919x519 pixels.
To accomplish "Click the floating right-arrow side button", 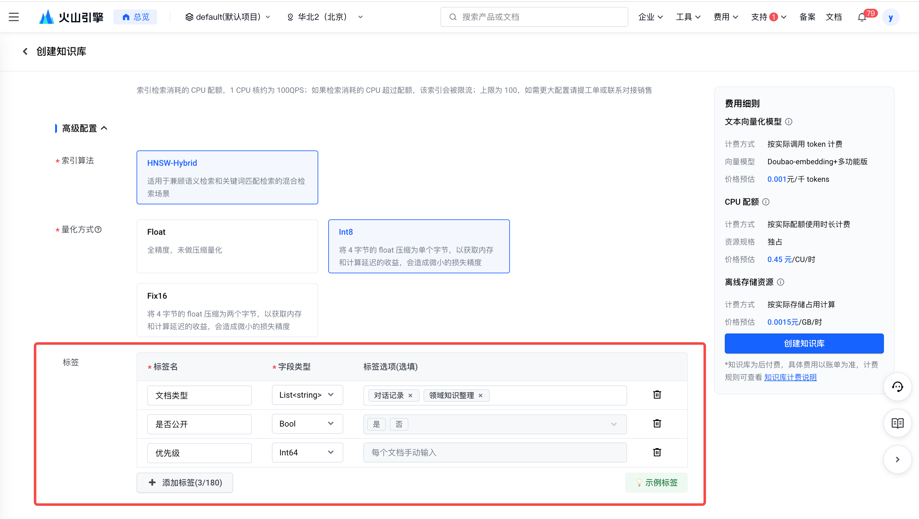I will (898, 459).
